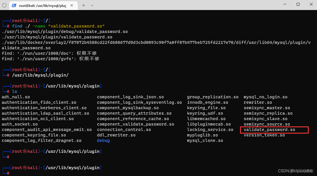
Task: Click component_log_sink_syseventlog.so file name
Action: [x=139, y=103]
